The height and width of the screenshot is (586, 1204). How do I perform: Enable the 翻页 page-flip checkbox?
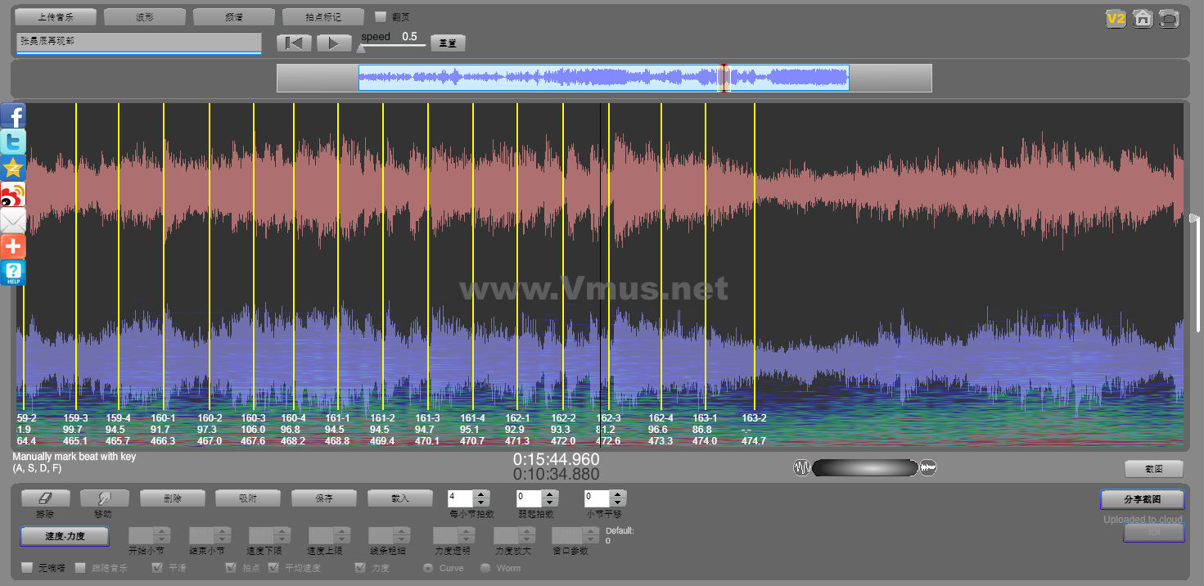click(x=381, y=16)
